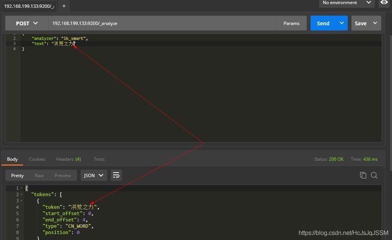
Task: Click the "end_offset": 4 line
Action: (x=65, y=219)
